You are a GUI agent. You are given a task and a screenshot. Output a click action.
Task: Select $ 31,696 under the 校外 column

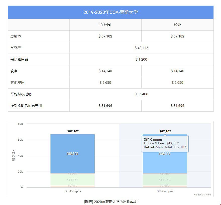177,106
